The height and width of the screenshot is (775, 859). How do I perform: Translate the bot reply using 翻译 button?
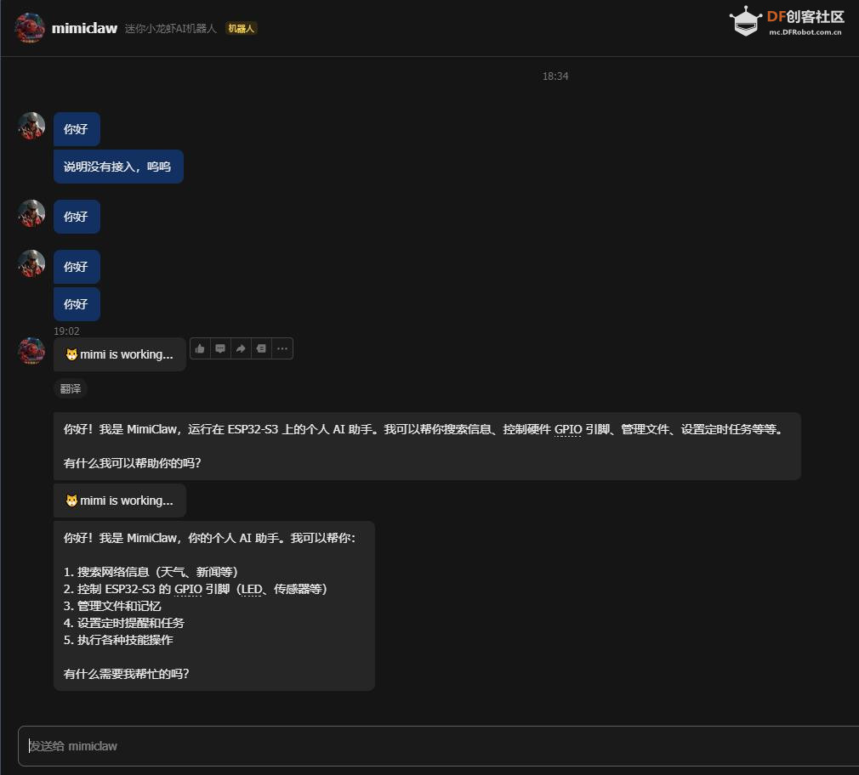[x=70, y=388]
